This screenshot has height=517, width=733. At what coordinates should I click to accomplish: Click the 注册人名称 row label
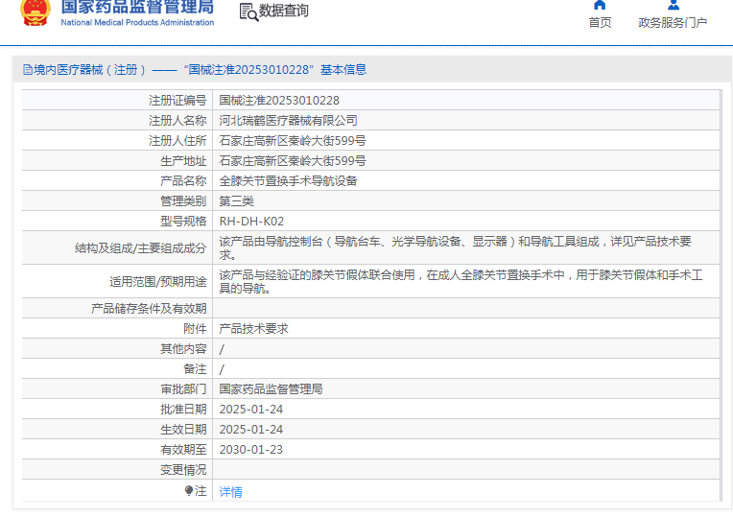pyautogui.click(x=177, y=121)
